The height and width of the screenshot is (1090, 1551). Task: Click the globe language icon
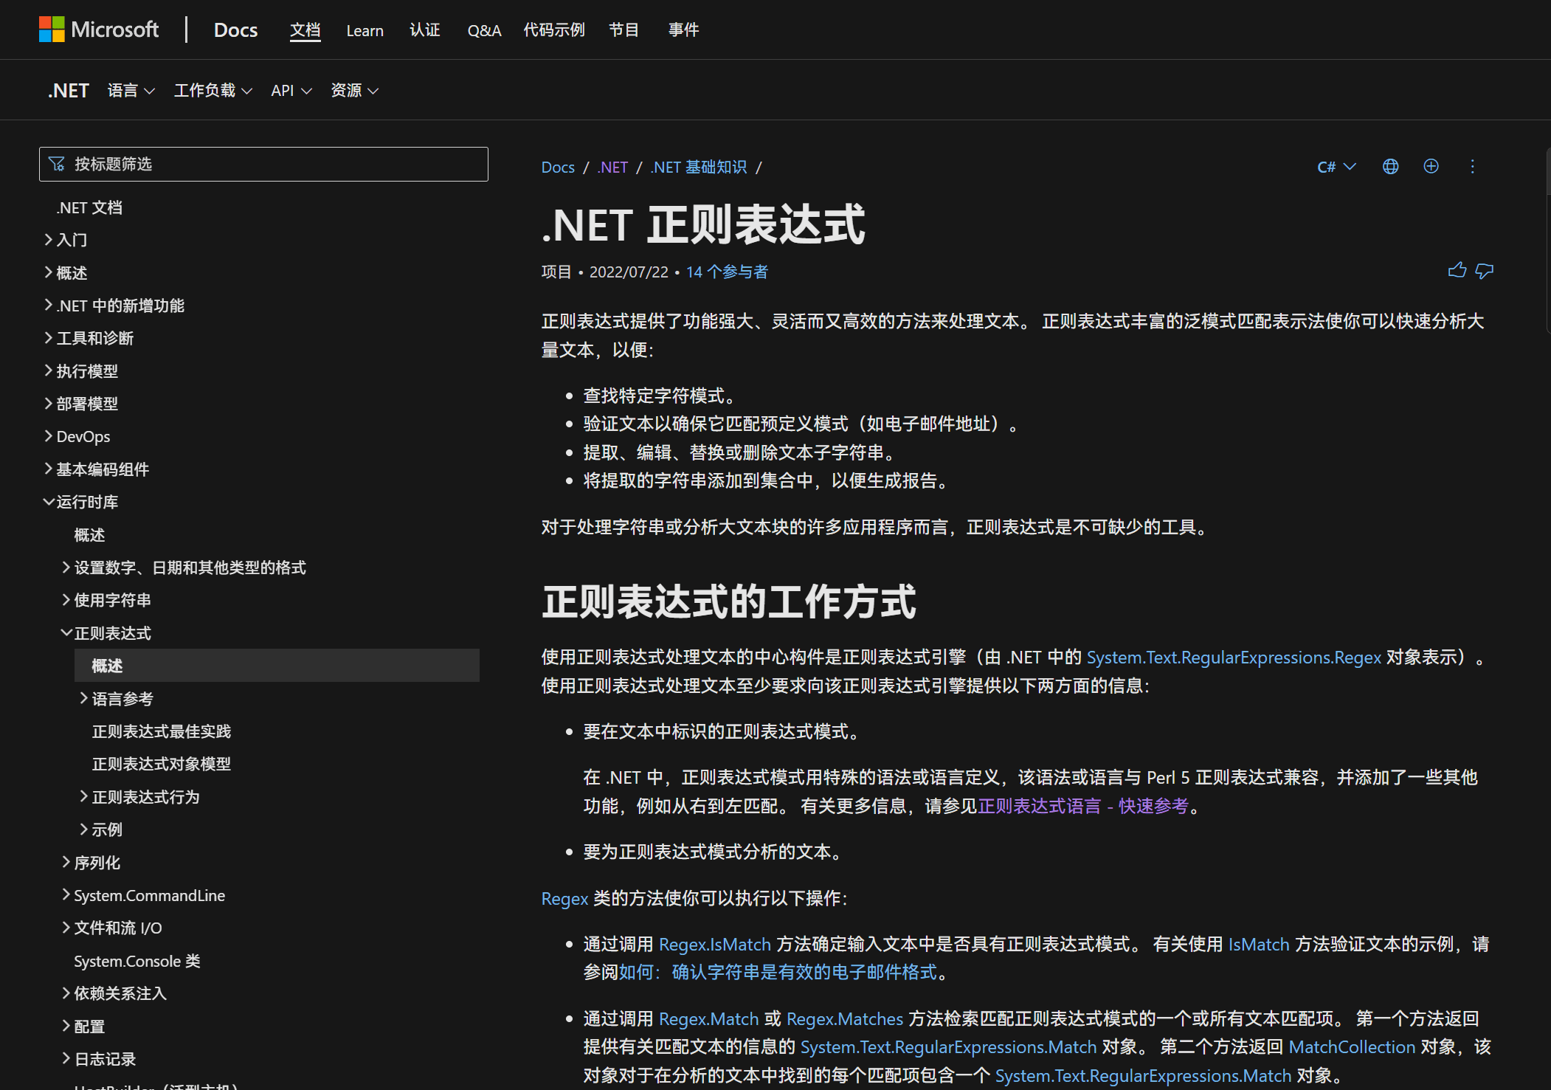(1390, 167)
